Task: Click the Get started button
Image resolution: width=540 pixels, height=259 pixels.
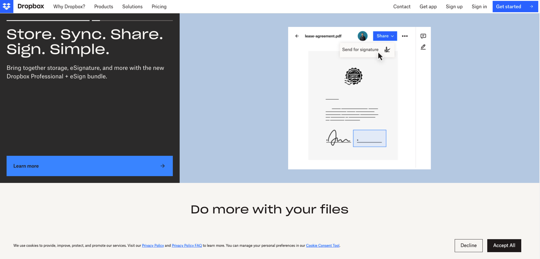Action: tap(515, 7)
